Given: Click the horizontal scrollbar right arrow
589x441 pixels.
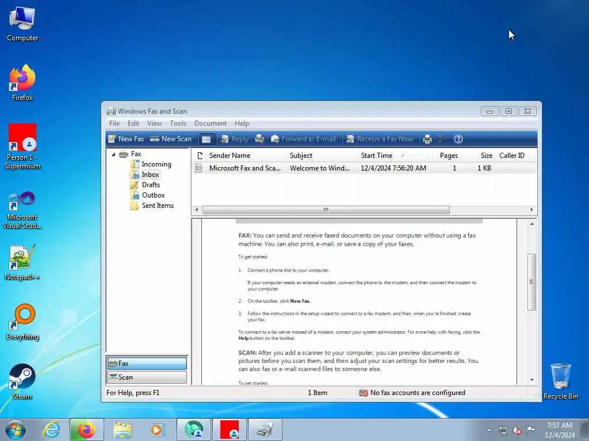Looking at the screenshot, I should [x=531, y=210].
